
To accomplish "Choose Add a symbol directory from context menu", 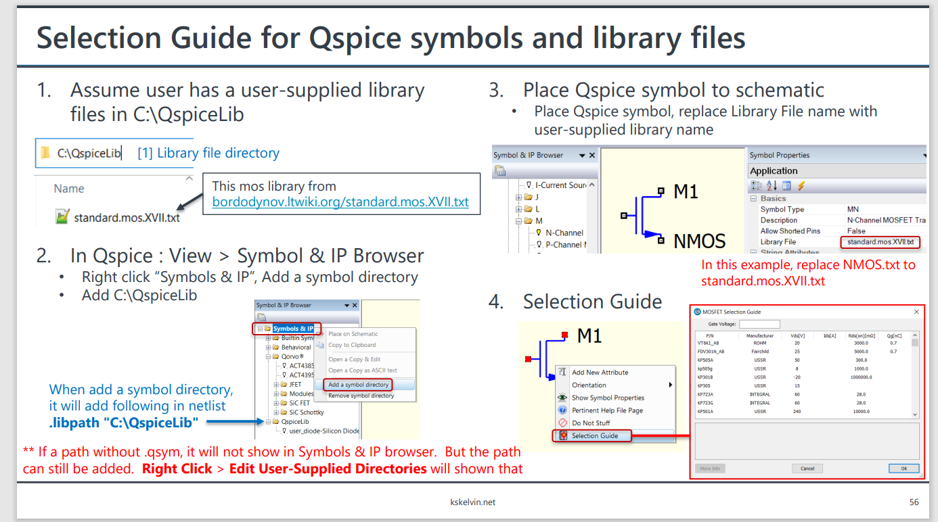I will click(x=358, y=385).
